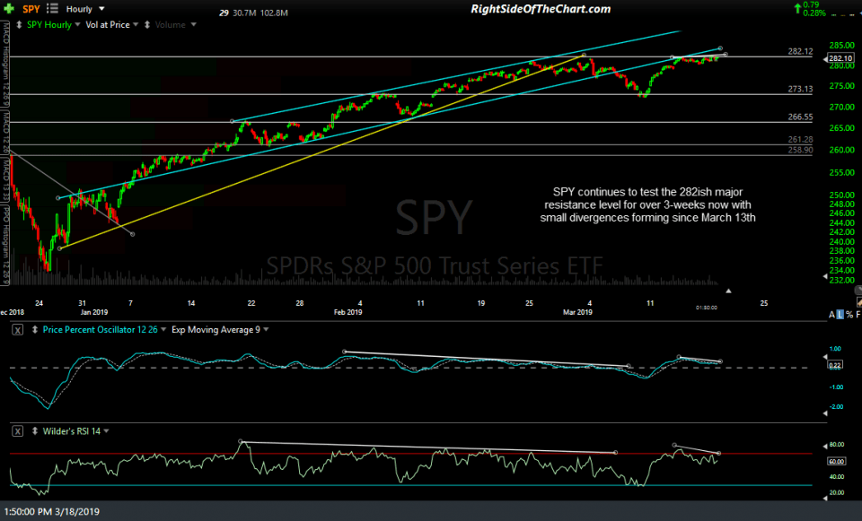The height and width of the screenshot is (521, 862).
Task: Click the vertical indicator tabs strip at left edge
Action: tap(5, 152)
